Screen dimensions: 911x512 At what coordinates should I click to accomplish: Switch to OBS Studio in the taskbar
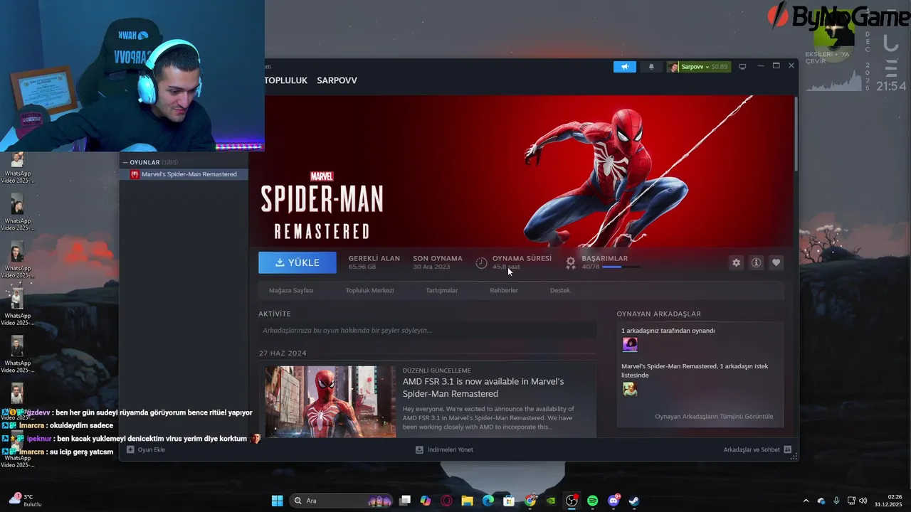(572, 501)
